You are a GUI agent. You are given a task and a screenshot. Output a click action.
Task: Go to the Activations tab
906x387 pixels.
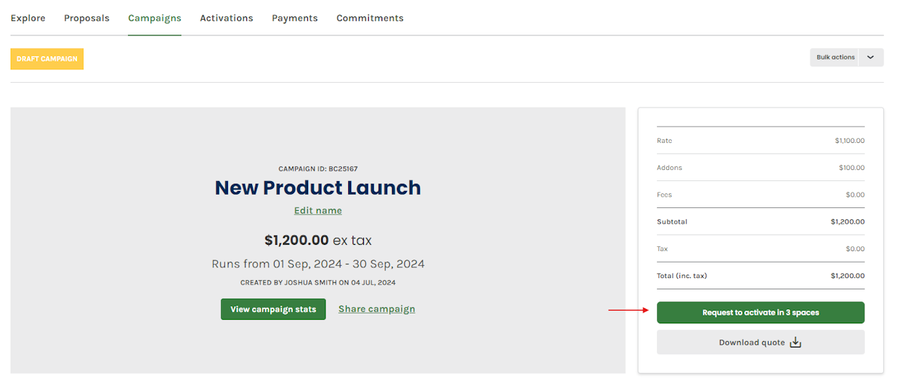[226, 18]
